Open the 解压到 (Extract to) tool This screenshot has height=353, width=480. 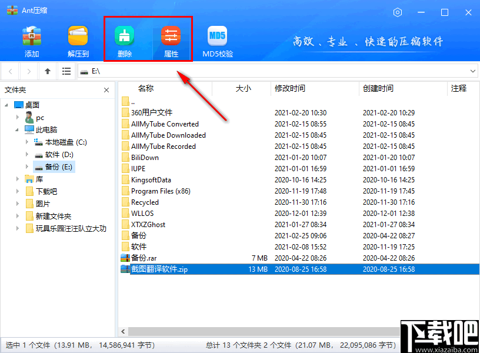(78, 42)
